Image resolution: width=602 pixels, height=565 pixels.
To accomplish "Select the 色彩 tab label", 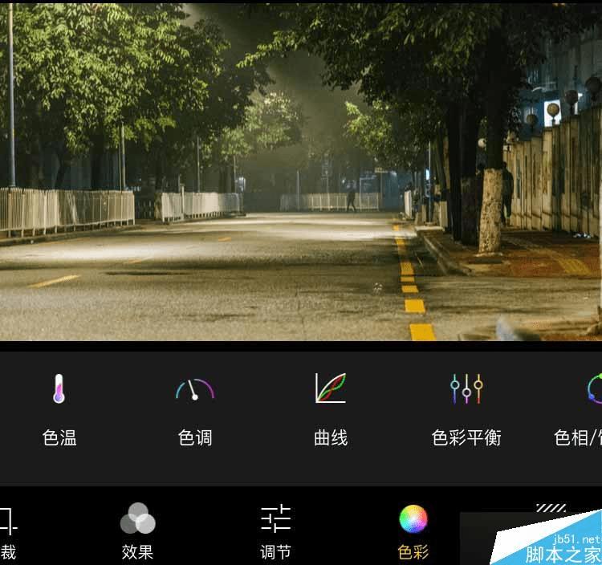I will point(413,552).
